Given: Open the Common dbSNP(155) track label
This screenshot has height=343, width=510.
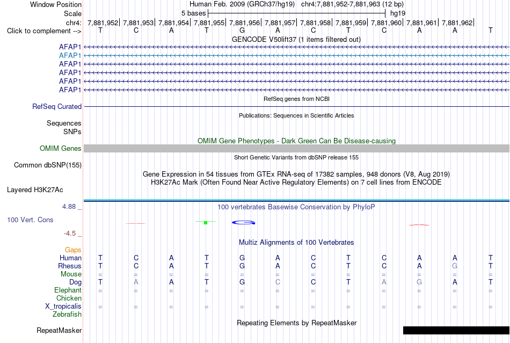Looking at the screenshot, I should 48,165.
